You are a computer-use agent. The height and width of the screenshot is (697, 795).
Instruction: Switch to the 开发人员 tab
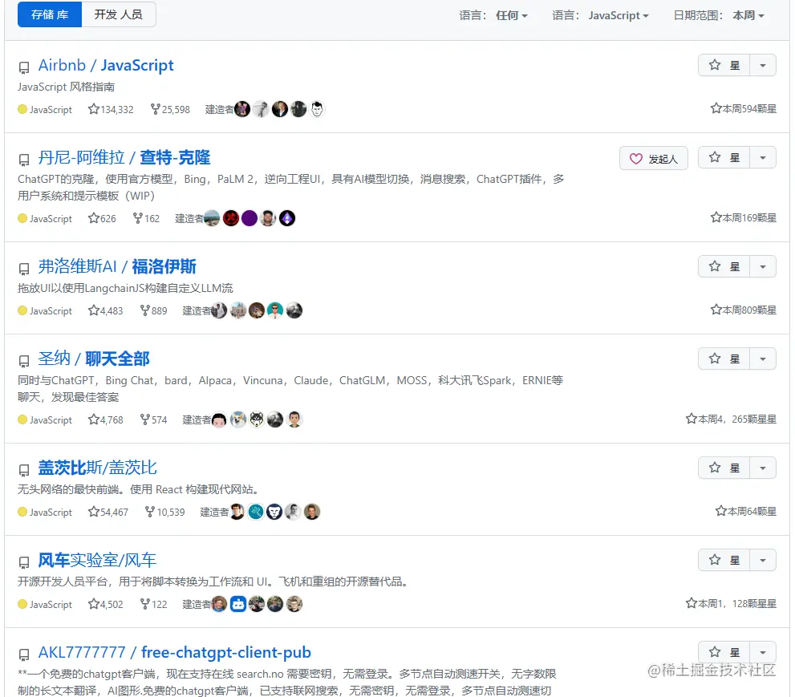point(119,14)
